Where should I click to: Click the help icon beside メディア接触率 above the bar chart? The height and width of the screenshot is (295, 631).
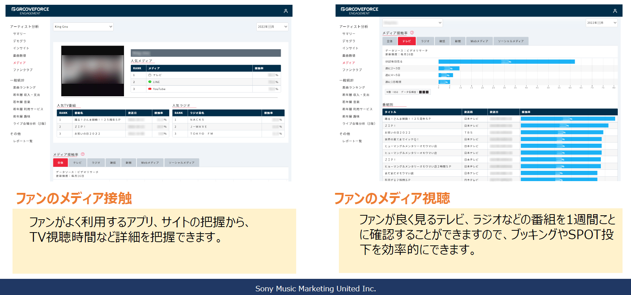(412, 33)
